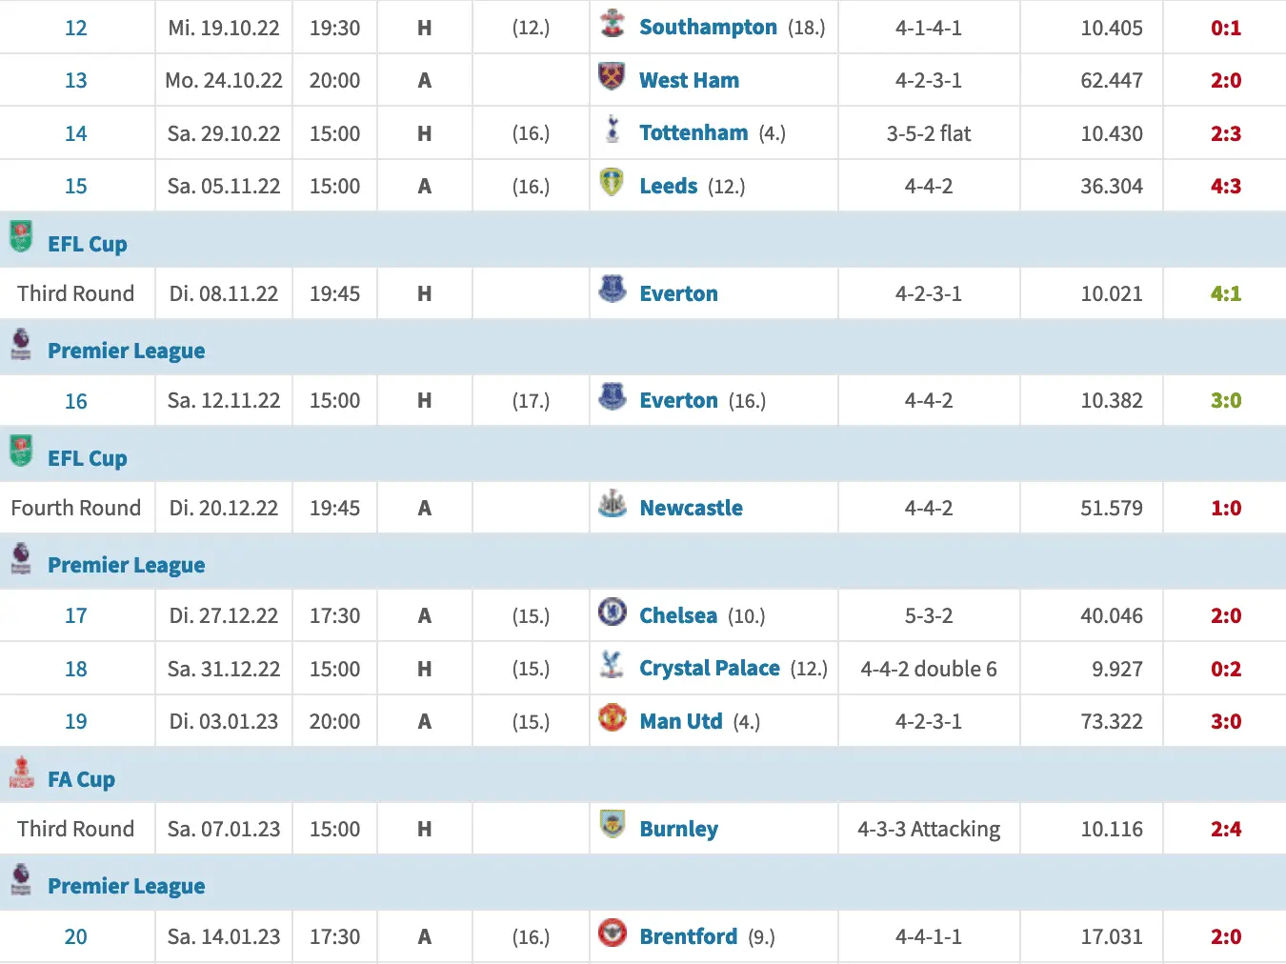
Task: Open the FA Cup competition link
Action: pos(82,779)
